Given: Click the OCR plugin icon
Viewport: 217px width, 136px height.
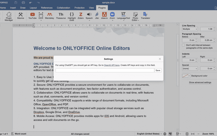Looking at the screenshot, I should click(x=41, y=15).
